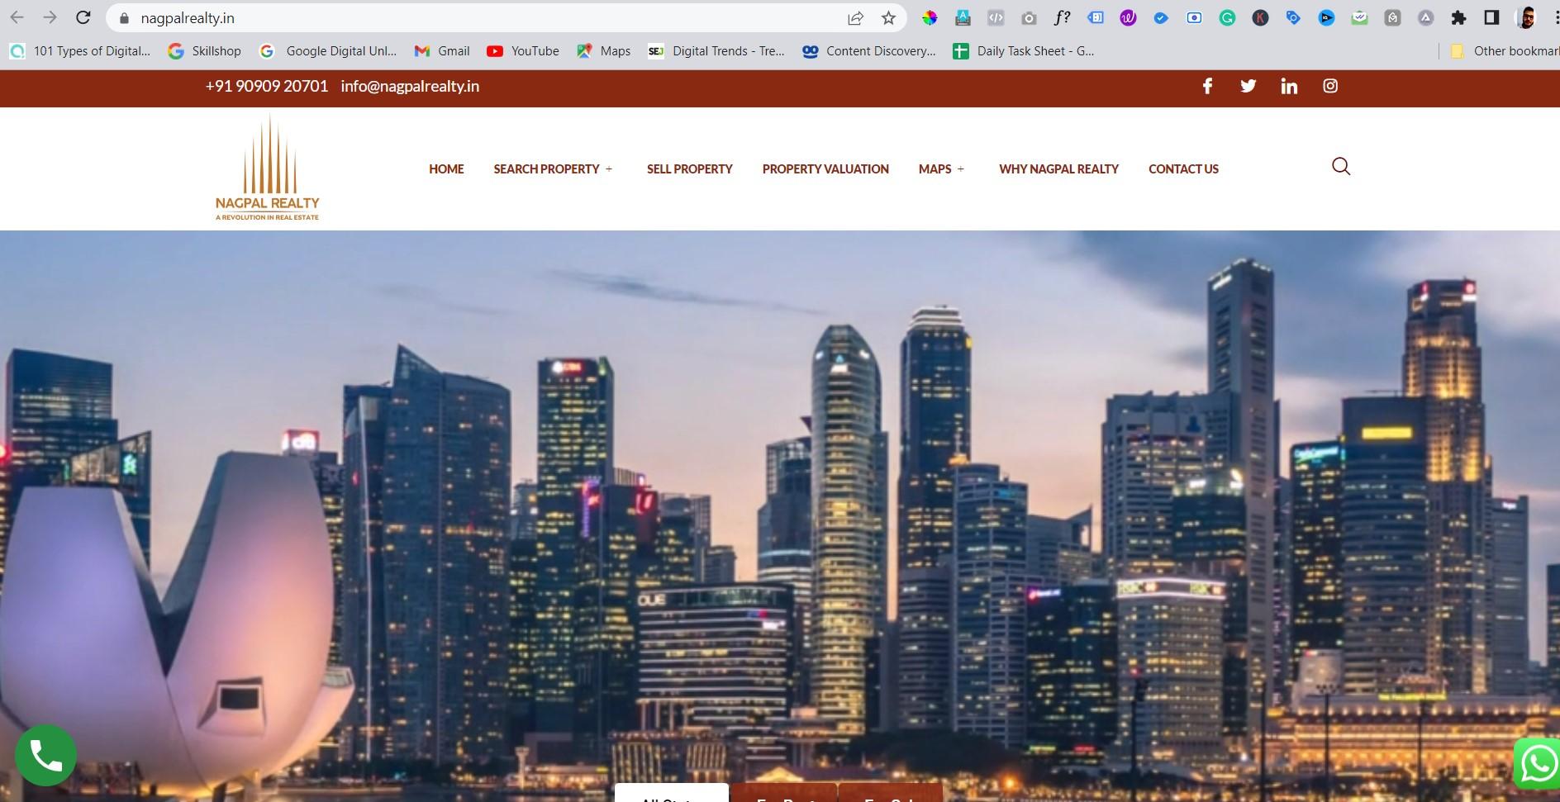
Task: Open the WhatsApp chat icon
Action: click(x=1538, y=763)
